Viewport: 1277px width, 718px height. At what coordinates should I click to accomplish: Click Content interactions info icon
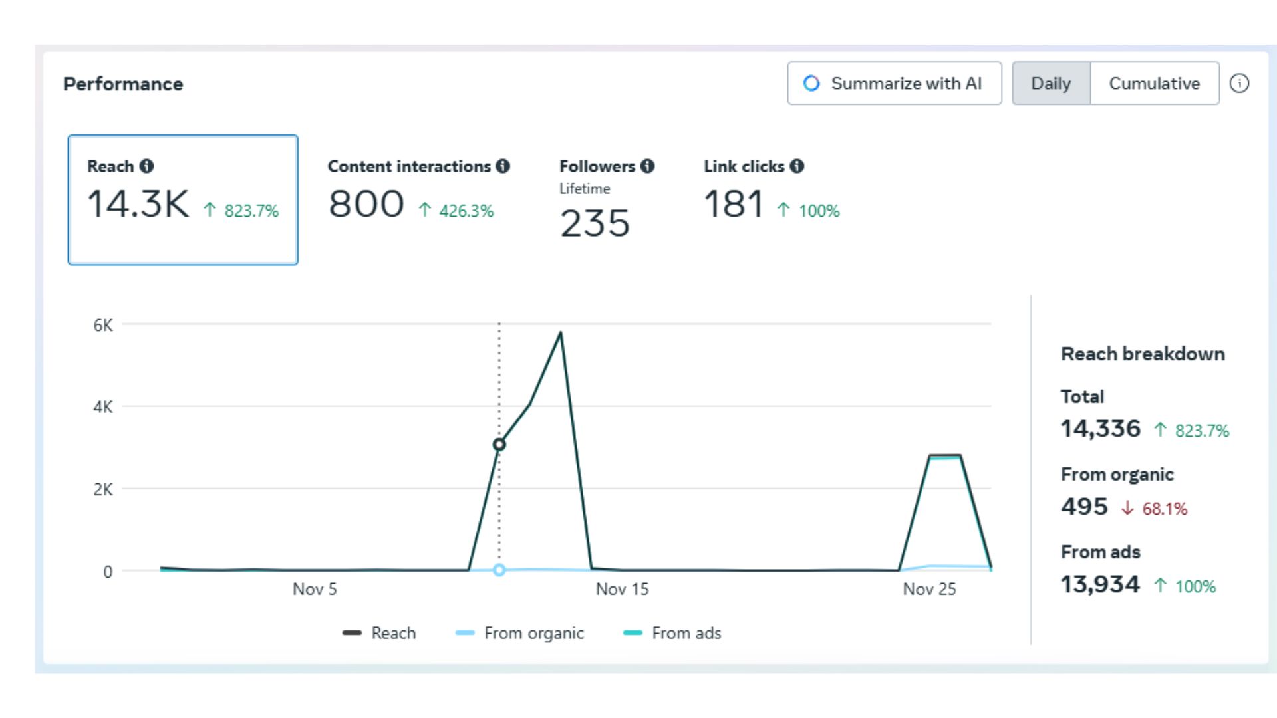pos(503,166)
